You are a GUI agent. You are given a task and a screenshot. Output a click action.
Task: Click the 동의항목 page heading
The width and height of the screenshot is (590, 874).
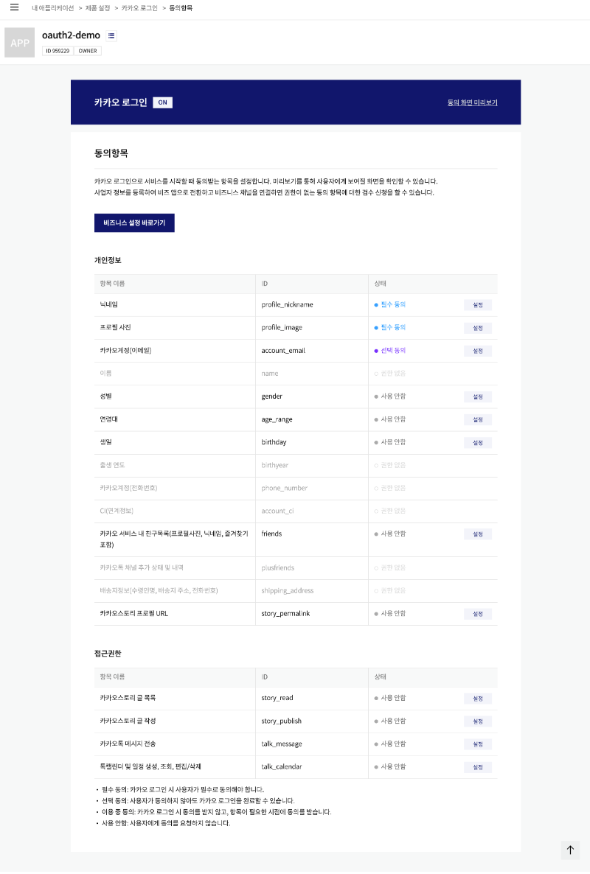tap(111, 153)
